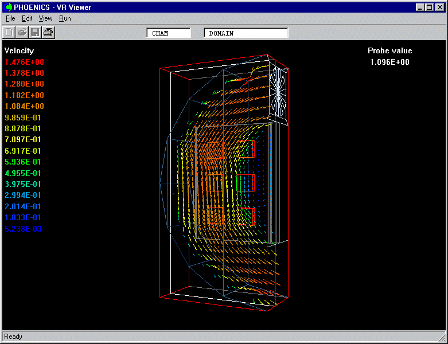Open a file using the folder icon
The width and height of the screenshot is (448, 344).
(22, 32)
